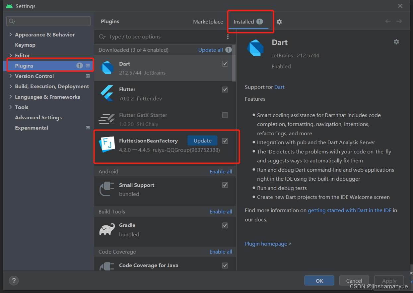The height and width of the screenshot is (293, 413).
Task: Click the Flutter GetX Starter plugin icon
Action: click(107, 119)
